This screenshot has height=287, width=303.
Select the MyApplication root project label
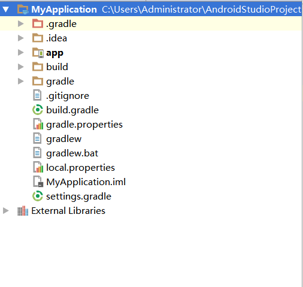click(64, 10)
